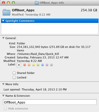Image resolution: width=99 pixels, height=112 pixels.
Task: Apply the purple label color
Action: pyautogui.click(x=47, y=65)
